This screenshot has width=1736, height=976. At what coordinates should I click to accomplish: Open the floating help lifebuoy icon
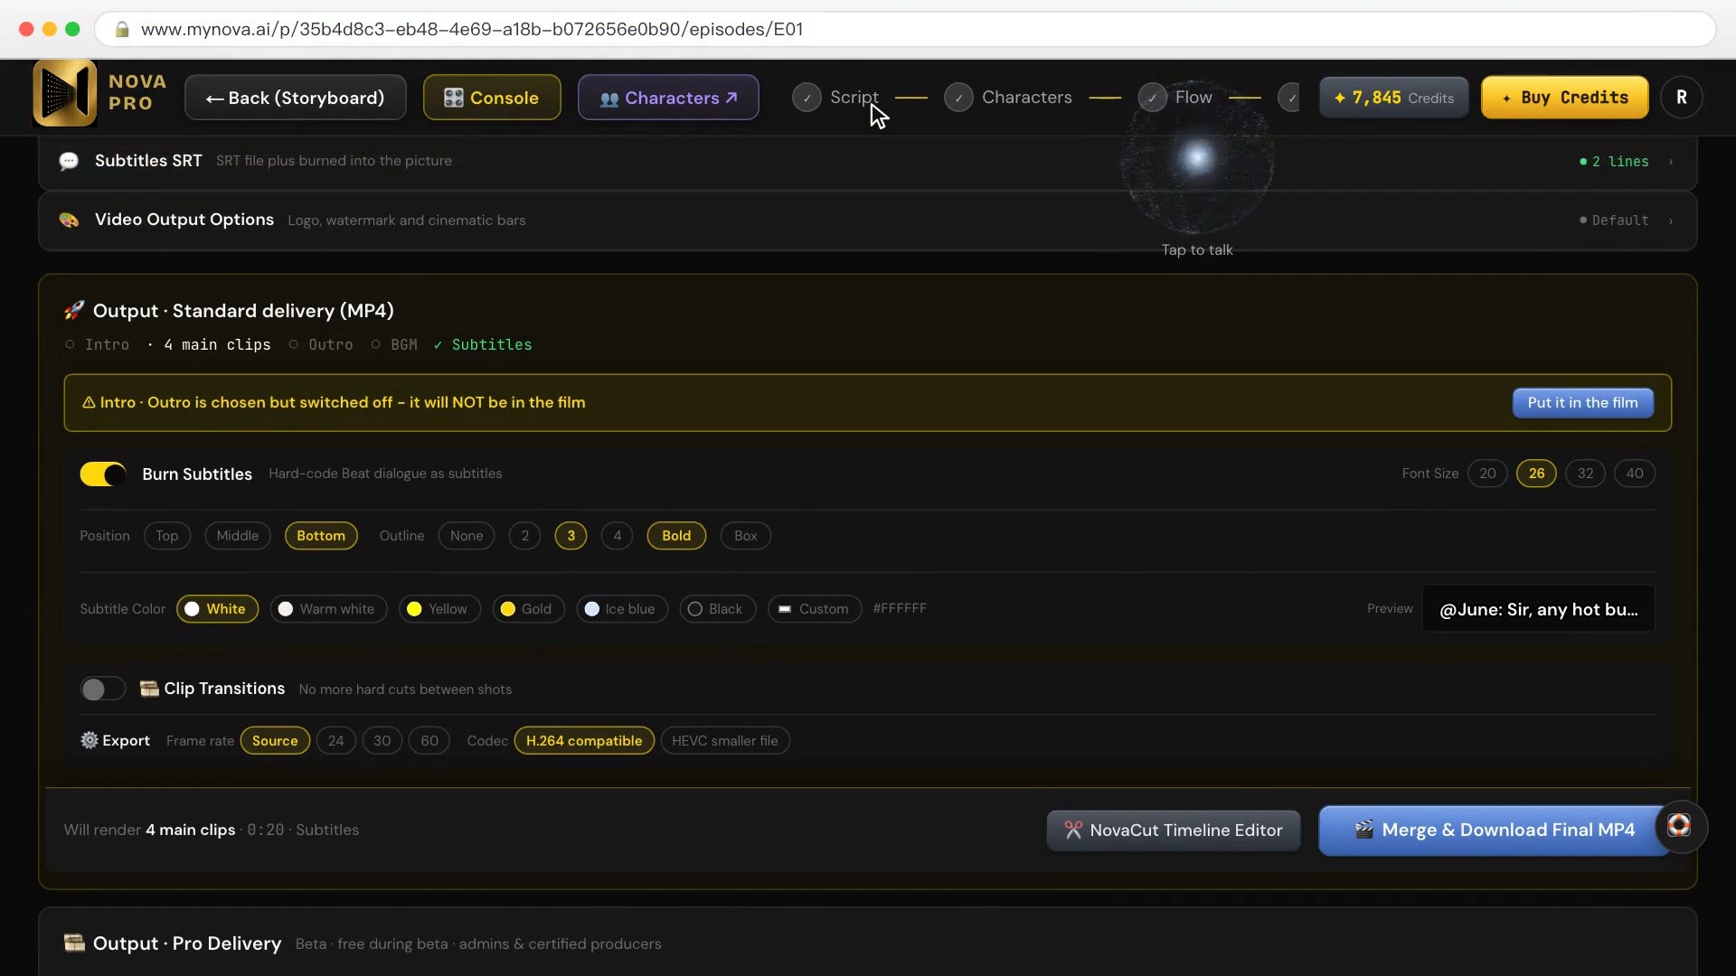point(1679,826)
